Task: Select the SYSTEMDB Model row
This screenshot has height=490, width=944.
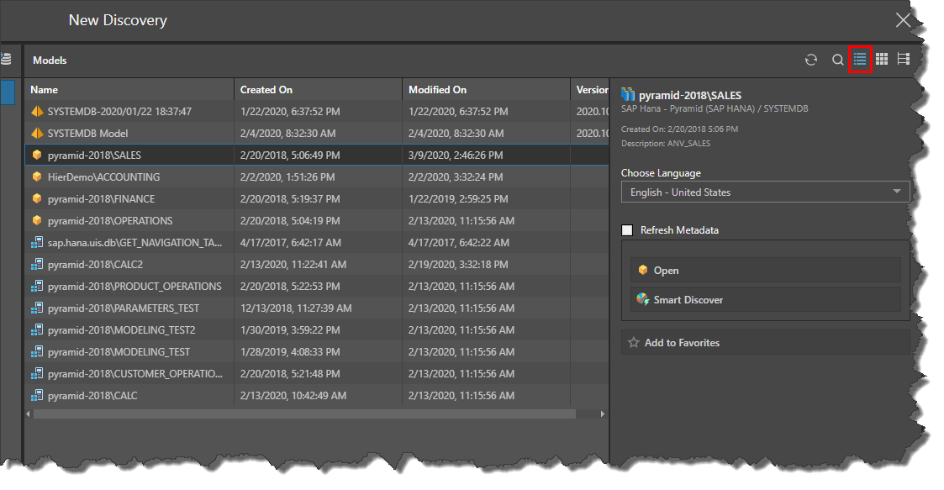Action: click(x=317, y=133)
